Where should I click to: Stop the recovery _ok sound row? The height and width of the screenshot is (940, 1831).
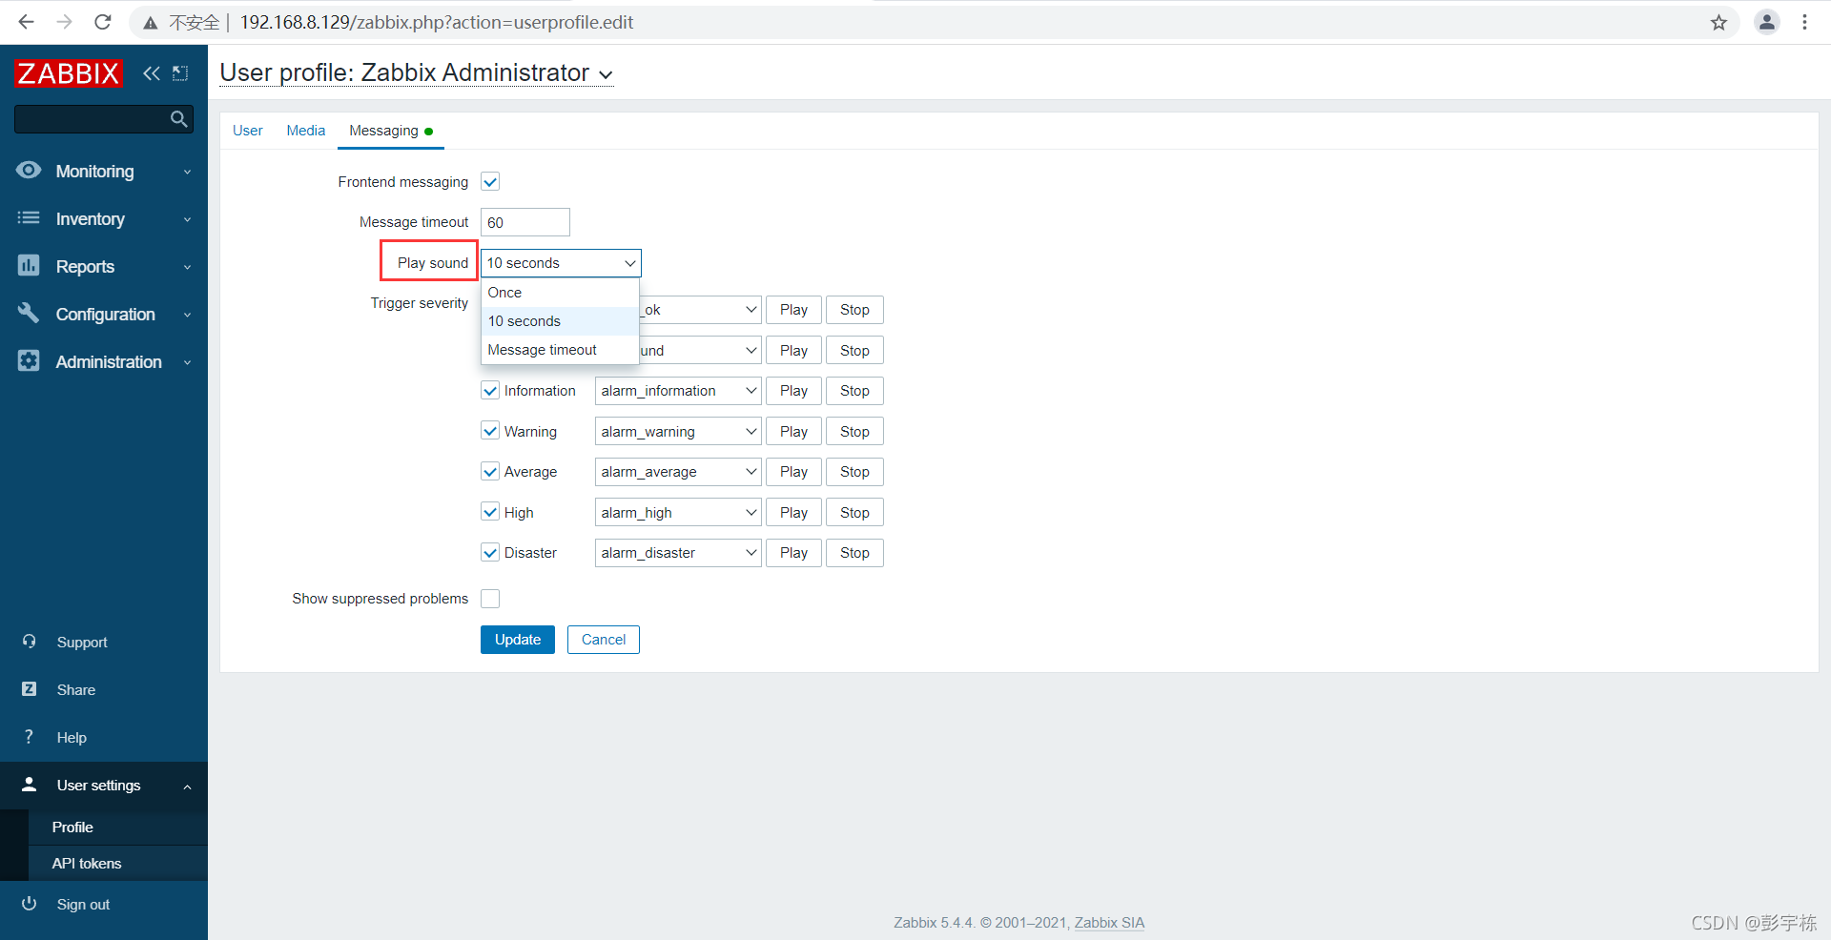pyautogui.click(x=854, y=310)
